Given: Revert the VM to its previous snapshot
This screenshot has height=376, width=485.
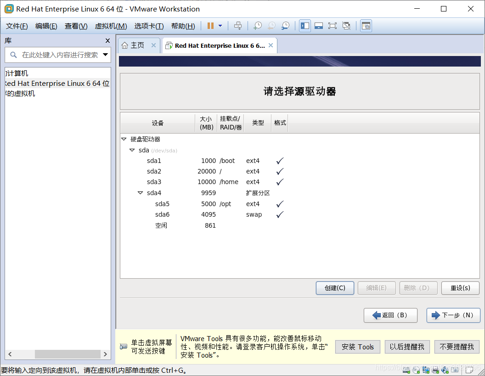Looking at the screenshot, I should pyautogui.click(x=271, y=26).
